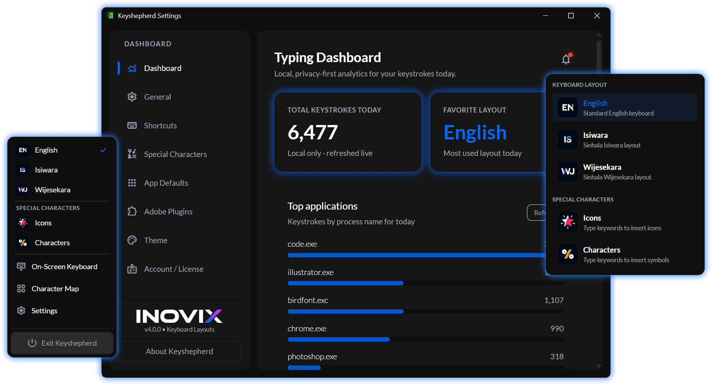This screenshot has height=385, width=712.
Task: Select English Standard English keyboard layout
Action: pyautogui.click(x=625, y=107)
